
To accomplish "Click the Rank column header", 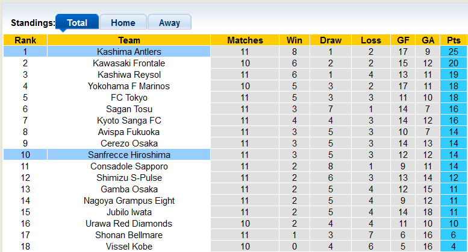I will [25, 40].
